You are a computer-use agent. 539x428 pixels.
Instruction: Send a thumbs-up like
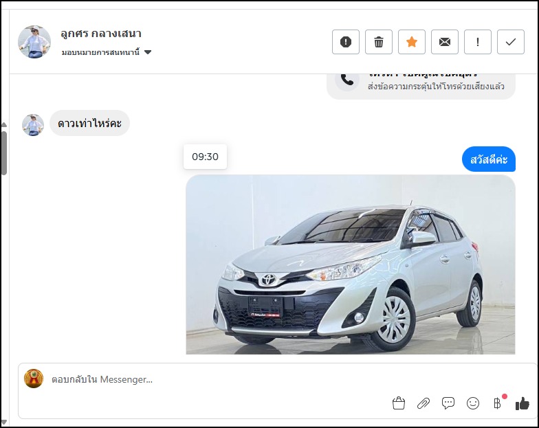(x=522, y=403)
